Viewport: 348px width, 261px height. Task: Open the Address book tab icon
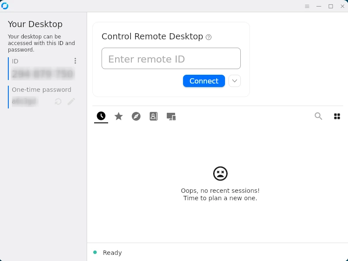(153, 116)
